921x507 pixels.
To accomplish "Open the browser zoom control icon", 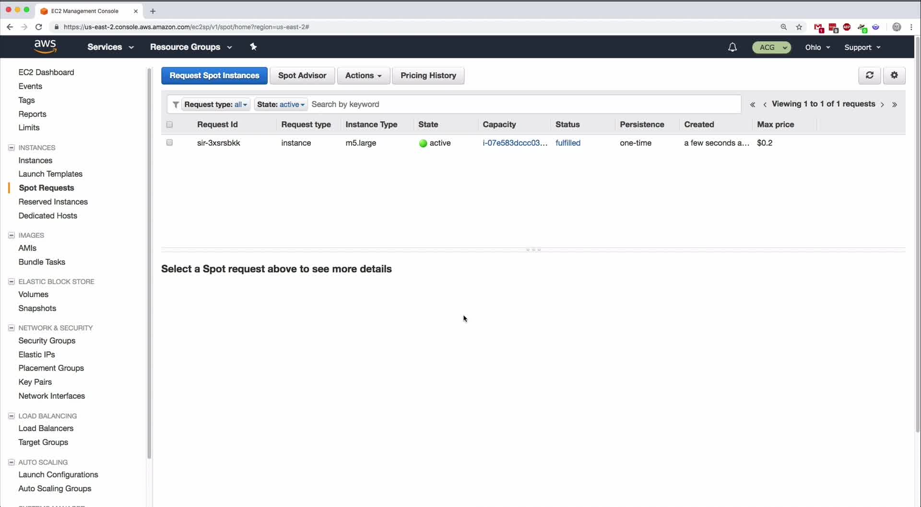I will pos(784,27).
